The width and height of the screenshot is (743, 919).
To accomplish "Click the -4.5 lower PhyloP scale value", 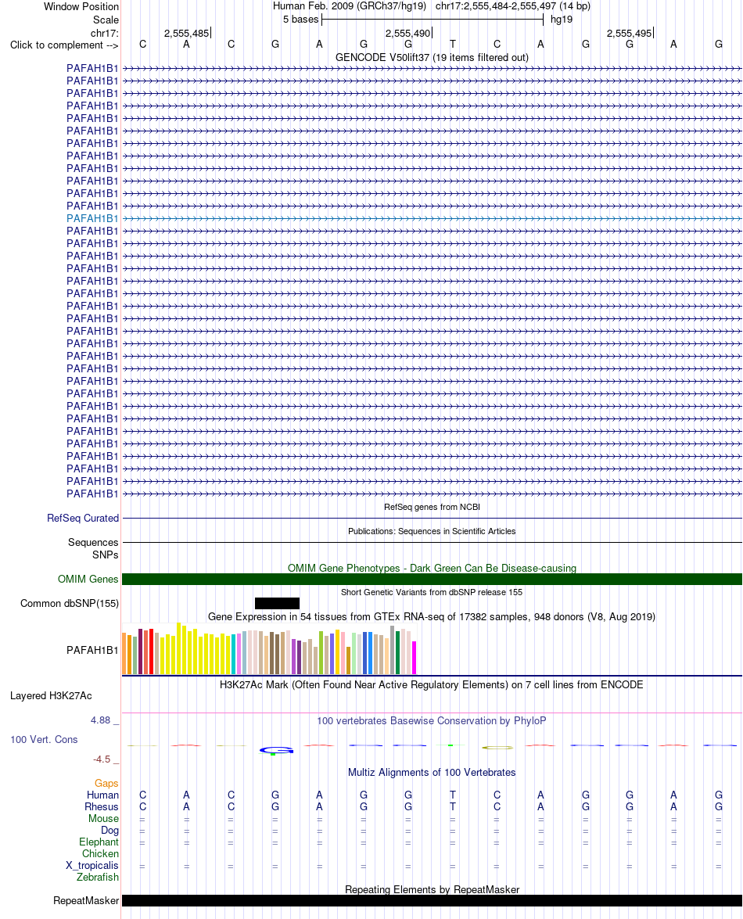I will 102,759.
